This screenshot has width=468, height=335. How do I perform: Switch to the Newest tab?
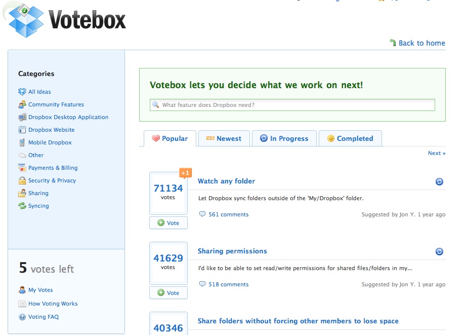pos(224,138)
